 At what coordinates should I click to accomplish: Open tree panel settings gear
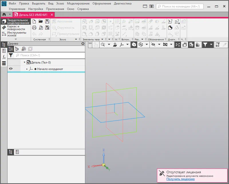(83, 44)
